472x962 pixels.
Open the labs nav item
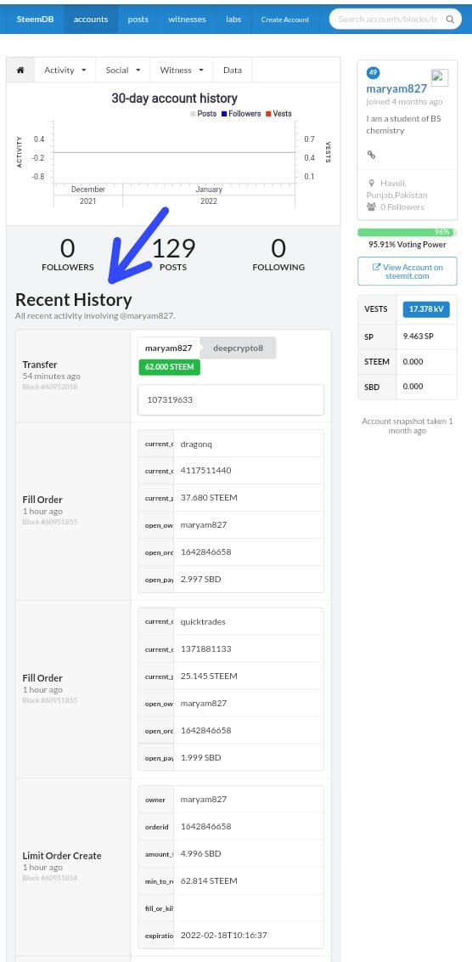pyautogui.click(x=233, y=19)
